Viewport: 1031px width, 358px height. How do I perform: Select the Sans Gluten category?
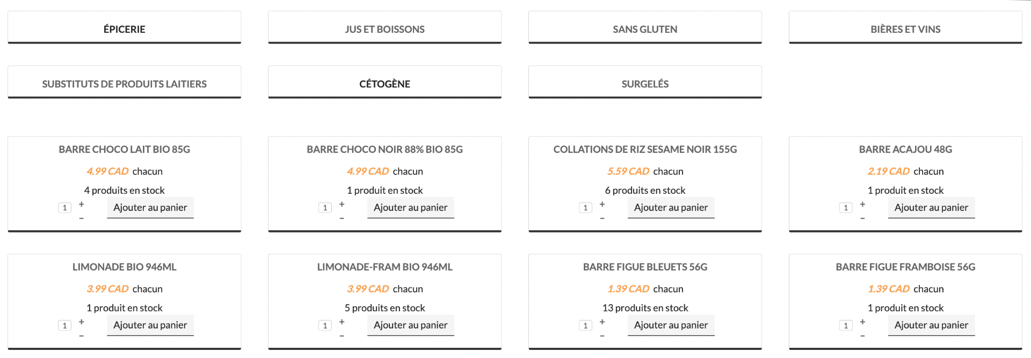click(x=645, y=29)
